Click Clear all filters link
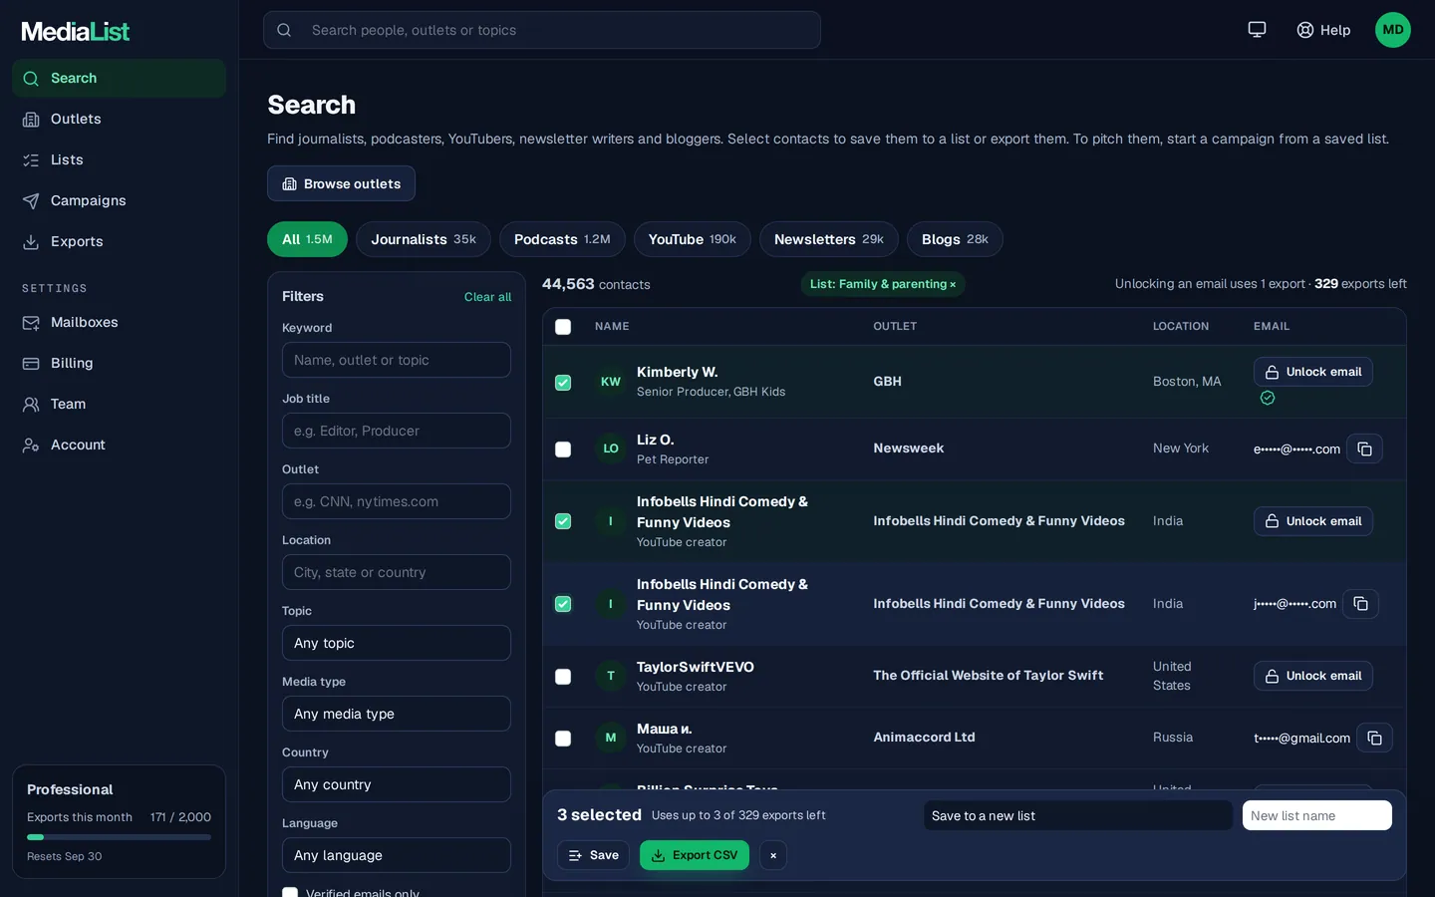 point(487,297)
